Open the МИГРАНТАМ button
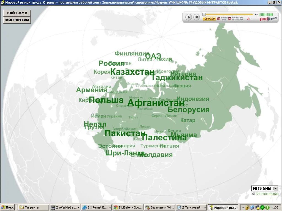The height and width of the screenshot is (211, 282). click(x=17, y=20)
